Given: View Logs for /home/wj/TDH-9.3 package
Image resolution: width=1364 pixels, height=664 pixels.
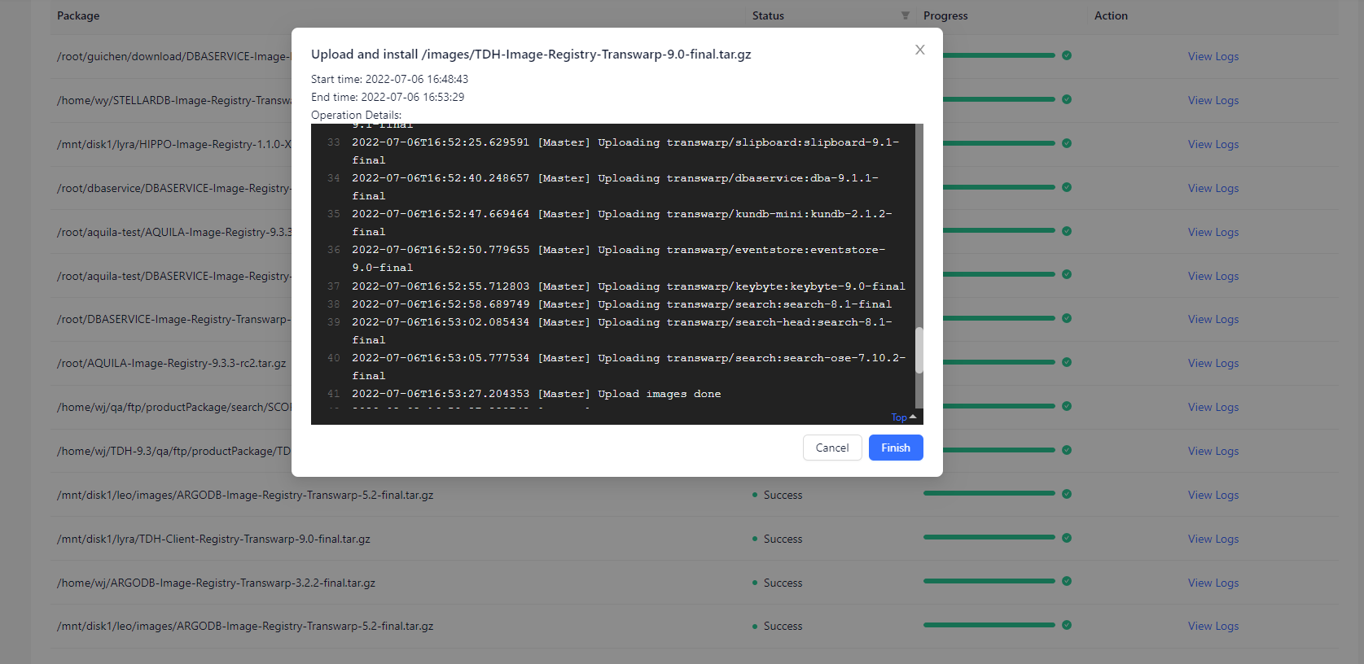Looking at the screenshot, I should tap(1213, 451).
